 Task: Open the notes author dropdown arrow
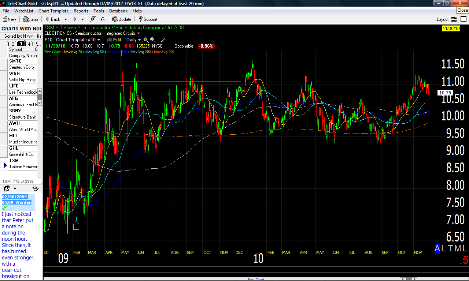click(x=15, y=189)
